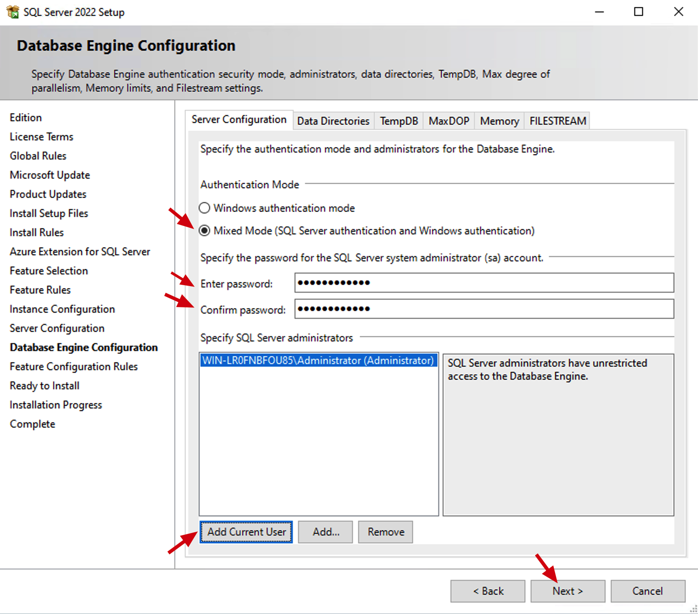This screenshot has height=614, width=698.
Task: Open the Data Directories tab
Action: pos(333,121)
